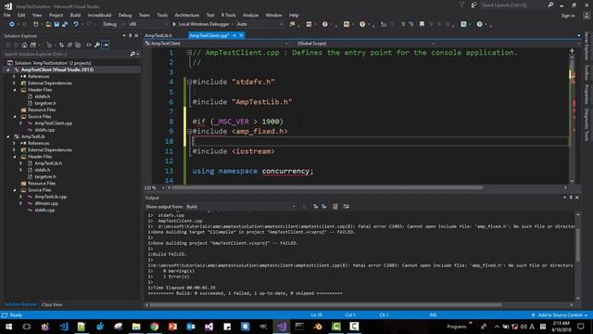
Task: Click Go to Next Message icon in Output
Action: 324,206
